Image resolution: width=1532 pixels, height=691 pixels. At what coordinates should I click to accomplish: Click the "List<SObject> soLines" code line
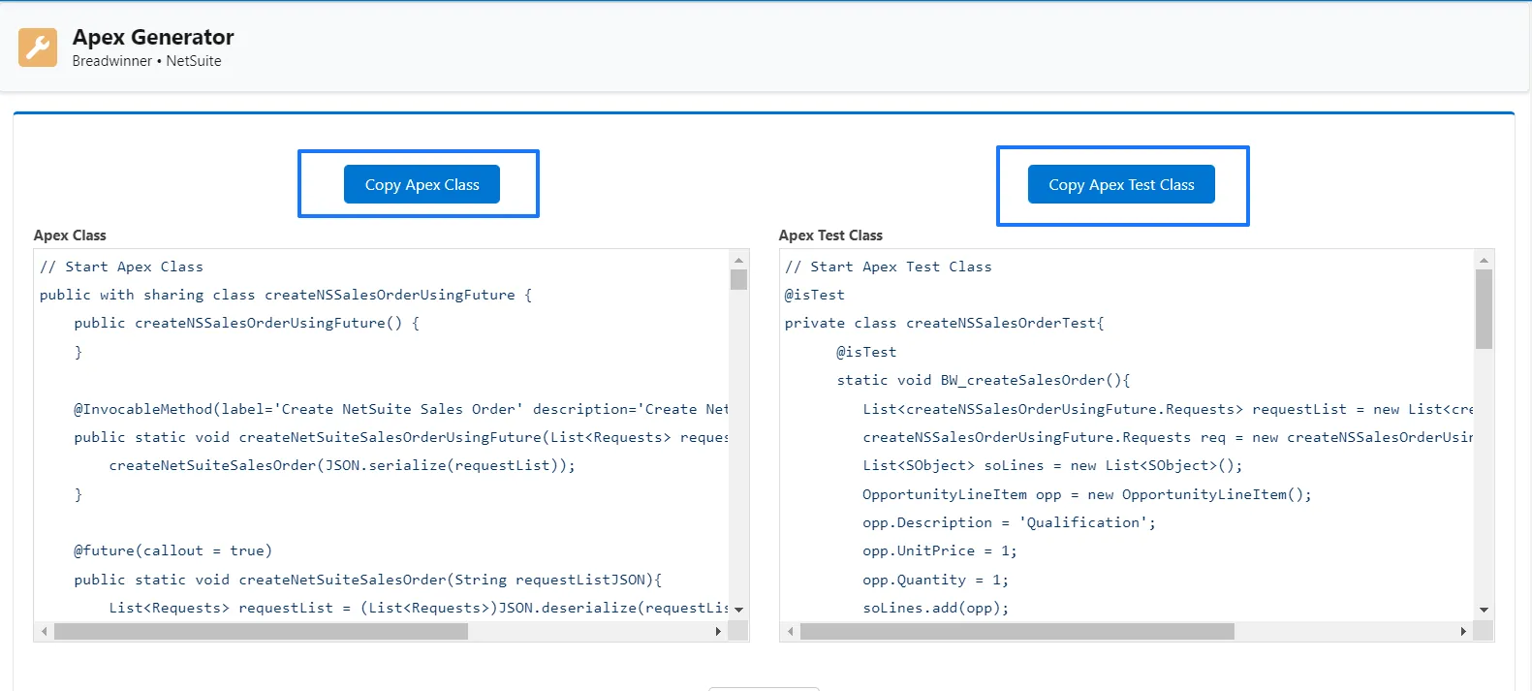[x=1052, y=465]
